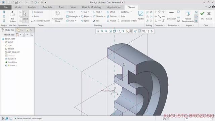The image size is (215, 121).
Task: Switch to the Model ribbon tab
Action: pos(18,7)
